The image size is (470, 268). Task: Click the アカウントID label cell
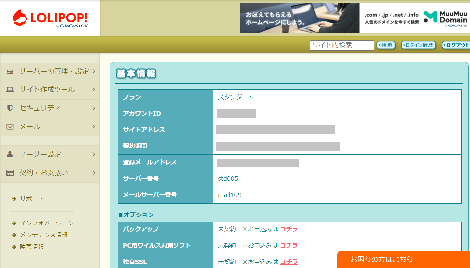(165, 114)
